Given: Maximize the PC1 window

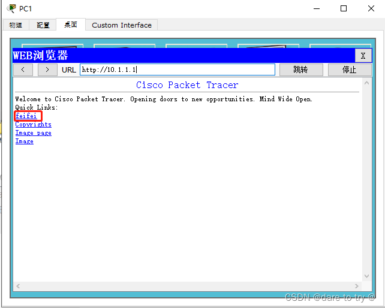Looking at the screenshot, I should (344, 8).
